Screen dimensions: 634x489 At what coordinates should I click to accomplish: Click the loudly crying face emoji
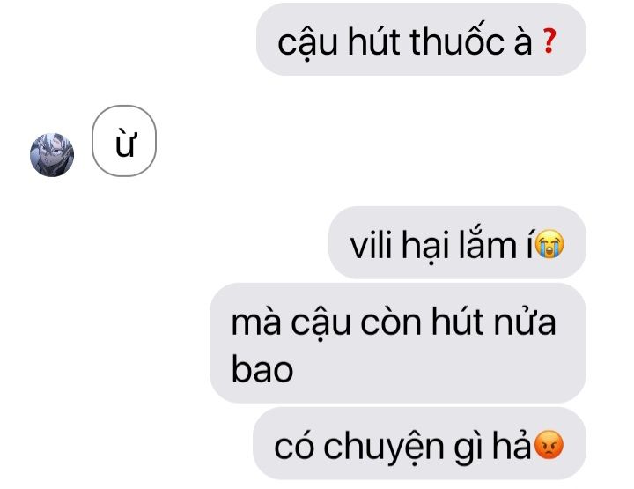tap(549, 244)
